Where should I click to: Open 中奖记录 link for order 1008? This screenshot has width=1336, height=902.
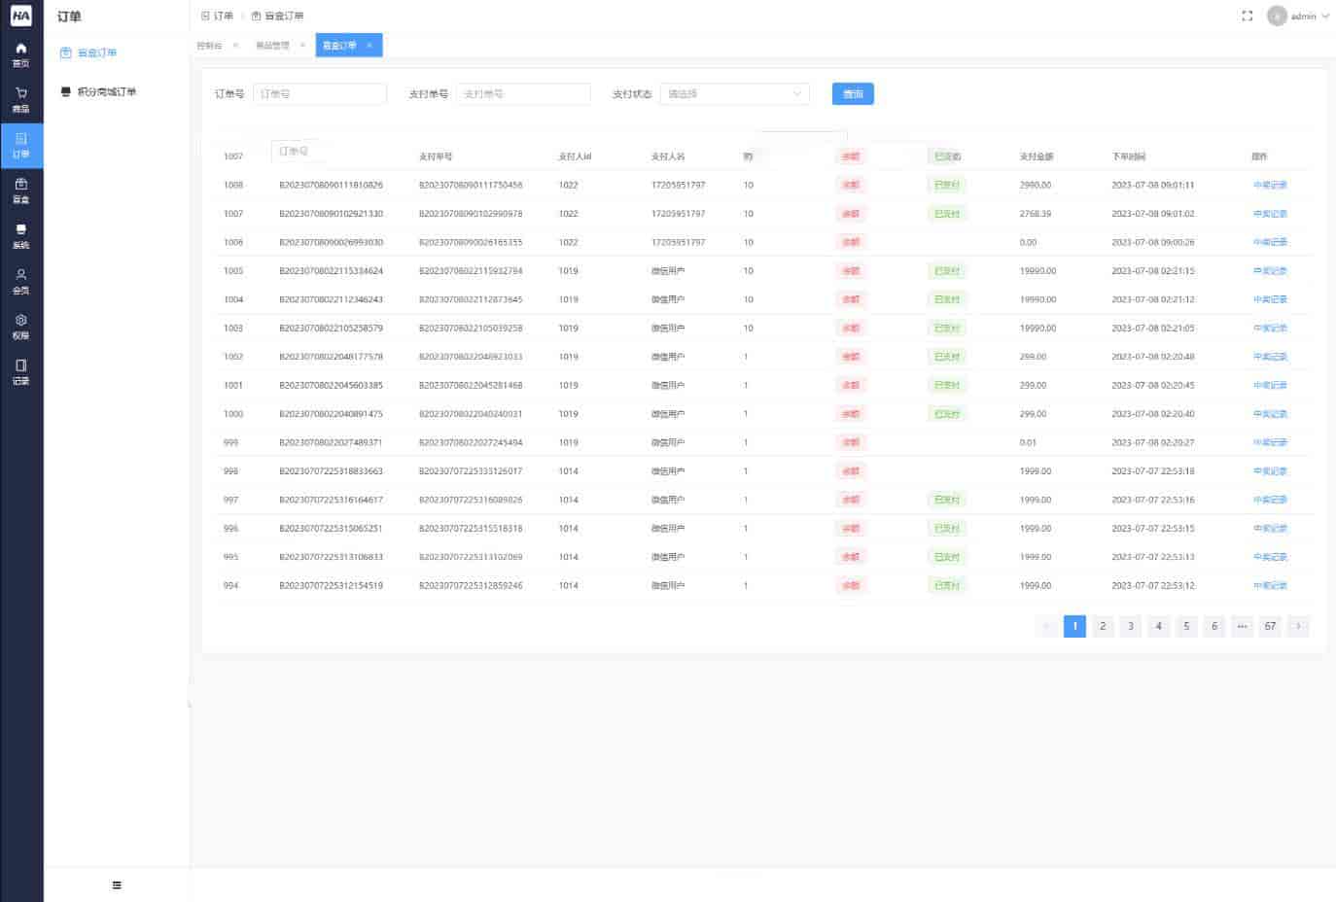[1269, 185]
